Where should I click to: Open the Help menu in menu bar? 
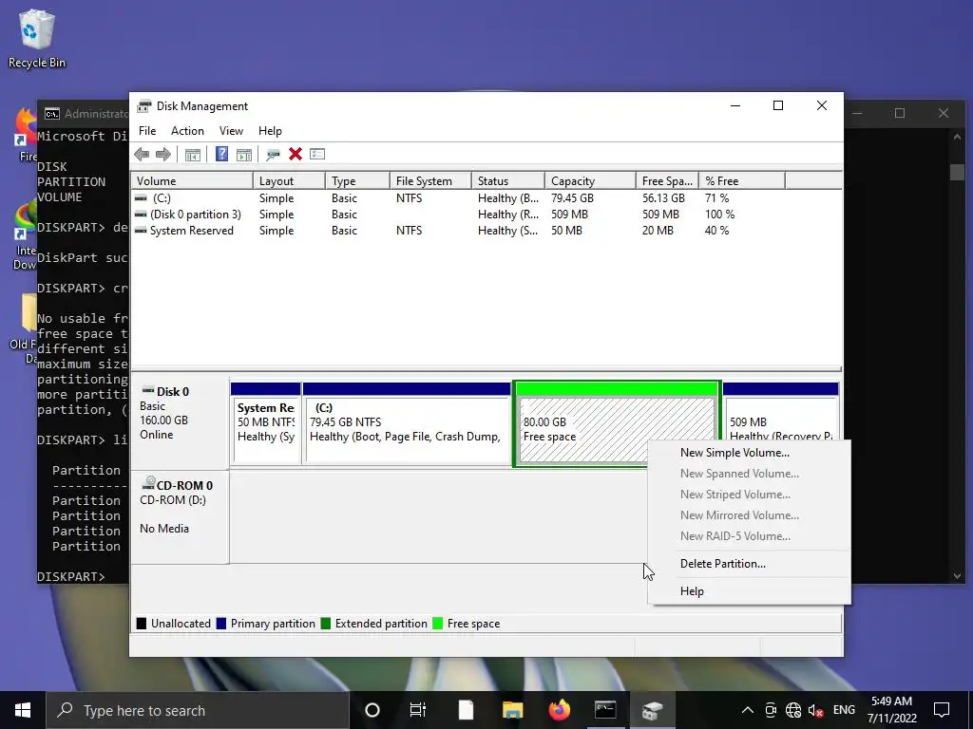(270, 131)
